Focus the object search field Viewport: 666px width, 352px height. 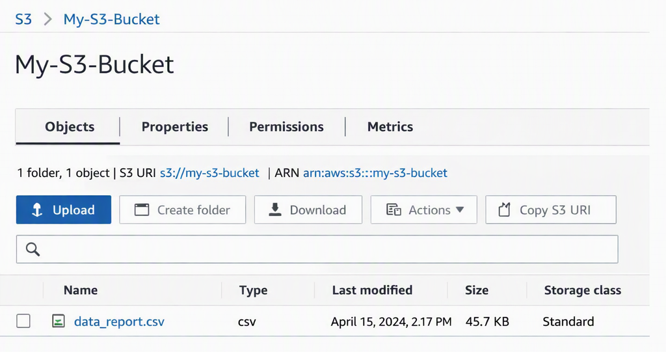coord(317,249)
